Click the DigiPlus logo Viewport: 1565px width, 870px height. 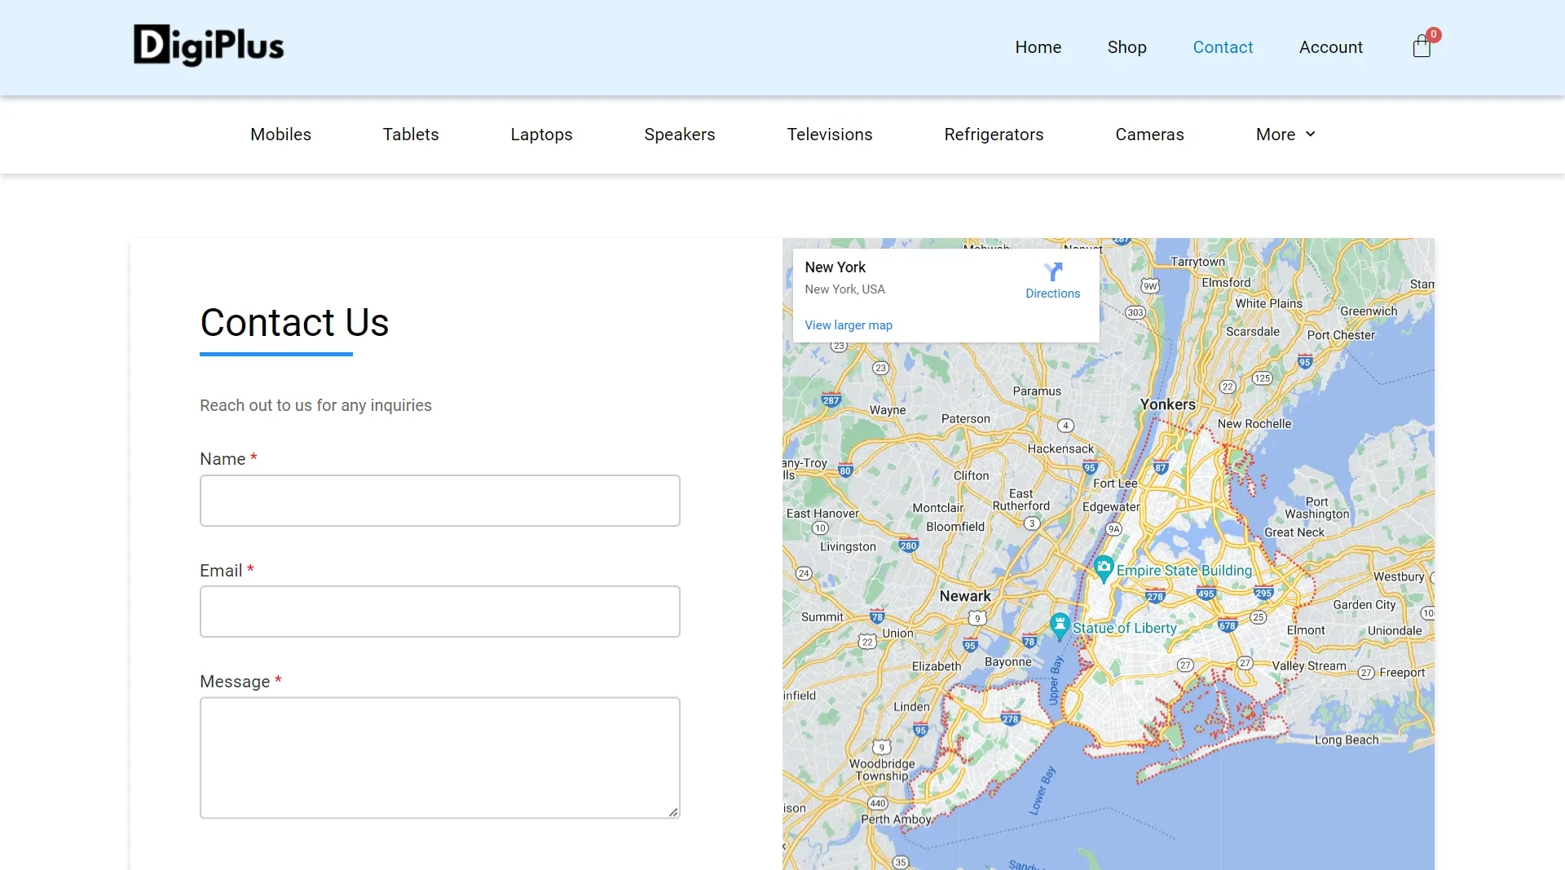pos(209,46)
